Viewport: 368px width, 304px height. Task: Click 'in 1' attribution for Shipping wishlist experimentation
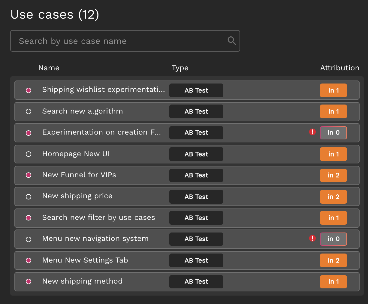click(333, 90)
